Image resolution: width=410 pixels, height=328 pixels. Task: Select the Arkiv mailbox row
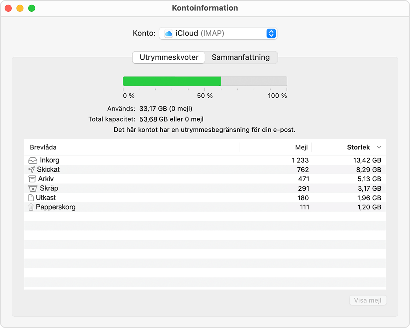pos(205,179)
